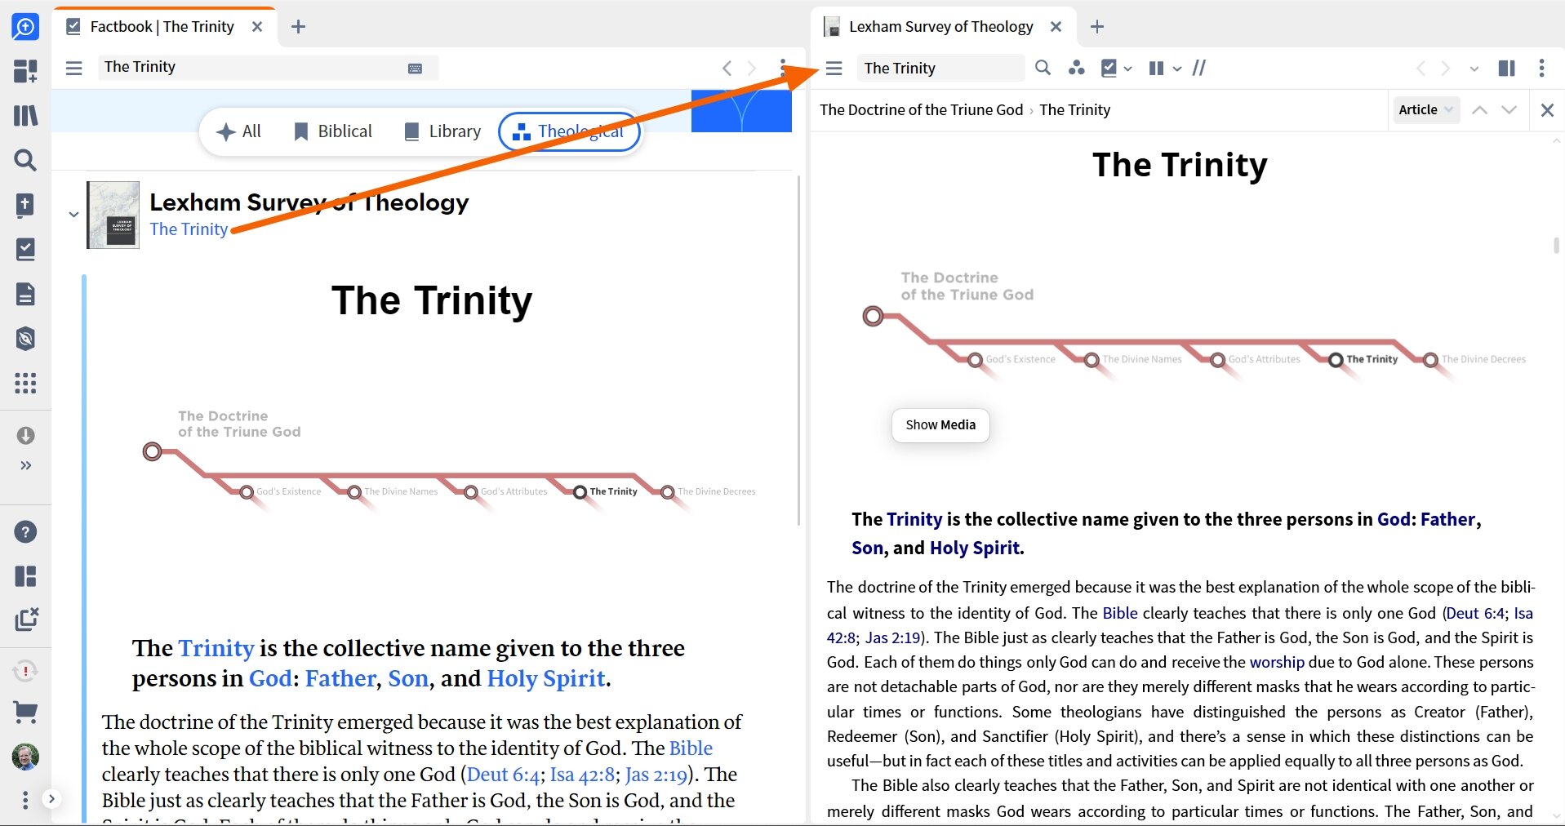1565x826 pixels.
Task: Open the Lexham resource panel hamburger menu
Action: (834, 69)
